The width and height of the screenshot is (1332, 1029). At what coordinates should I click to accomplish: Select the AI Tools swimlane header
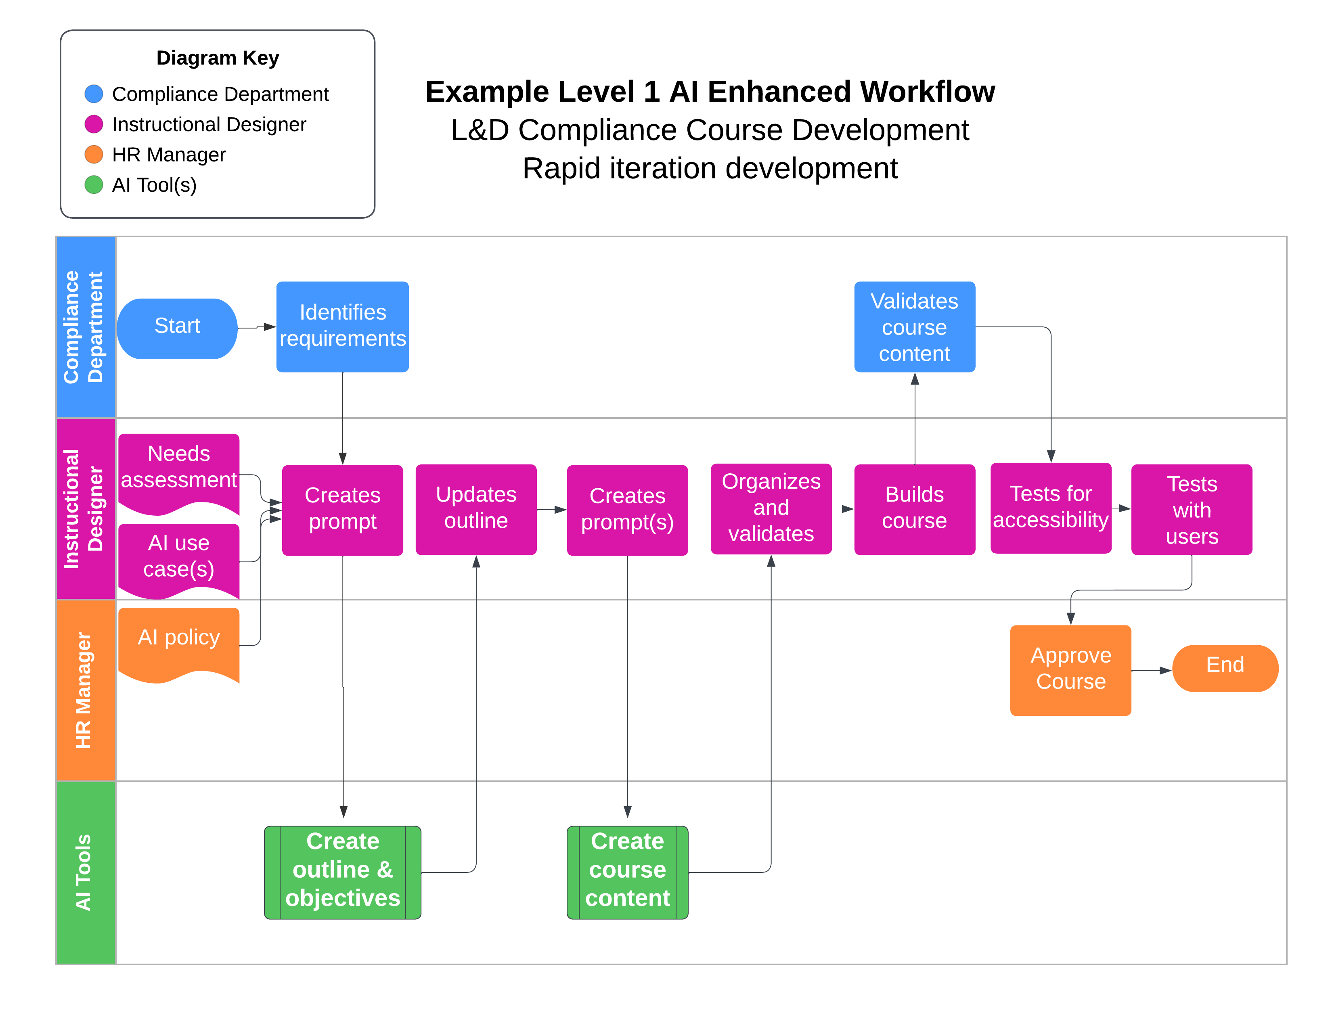pyautogui.click(x=86, y=872)
